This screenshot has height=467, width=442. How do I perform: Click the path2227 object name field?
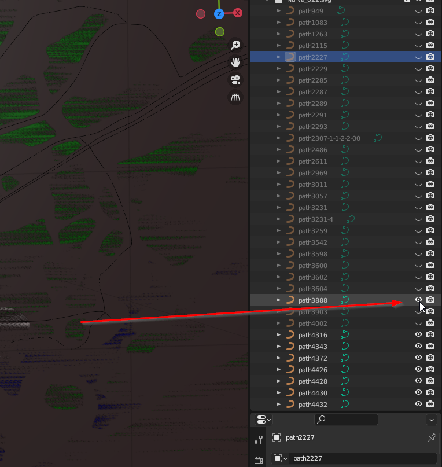(363, 458)
